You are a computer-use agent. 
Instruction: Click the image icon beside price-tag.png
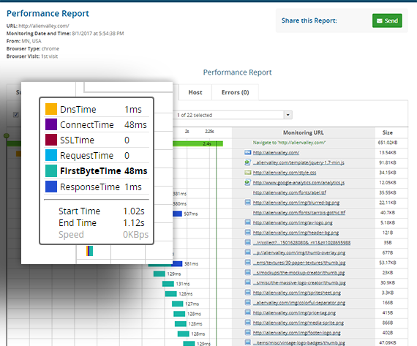click(x=247, y=312)
